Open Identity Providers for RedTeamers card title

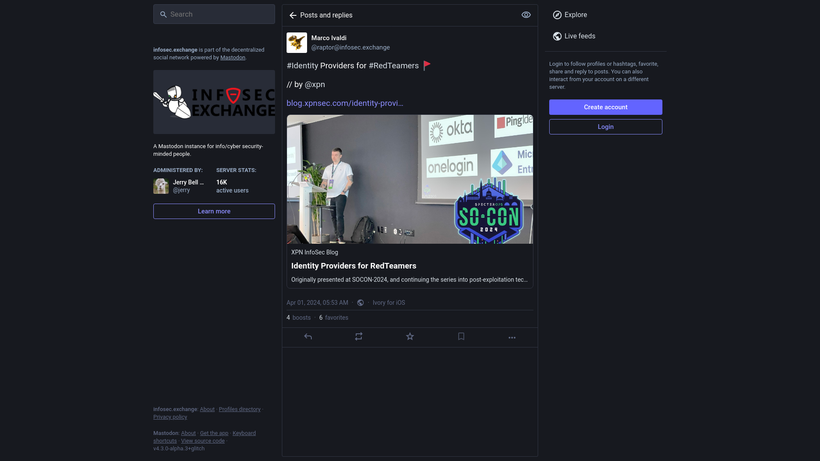tap(354, 266)
